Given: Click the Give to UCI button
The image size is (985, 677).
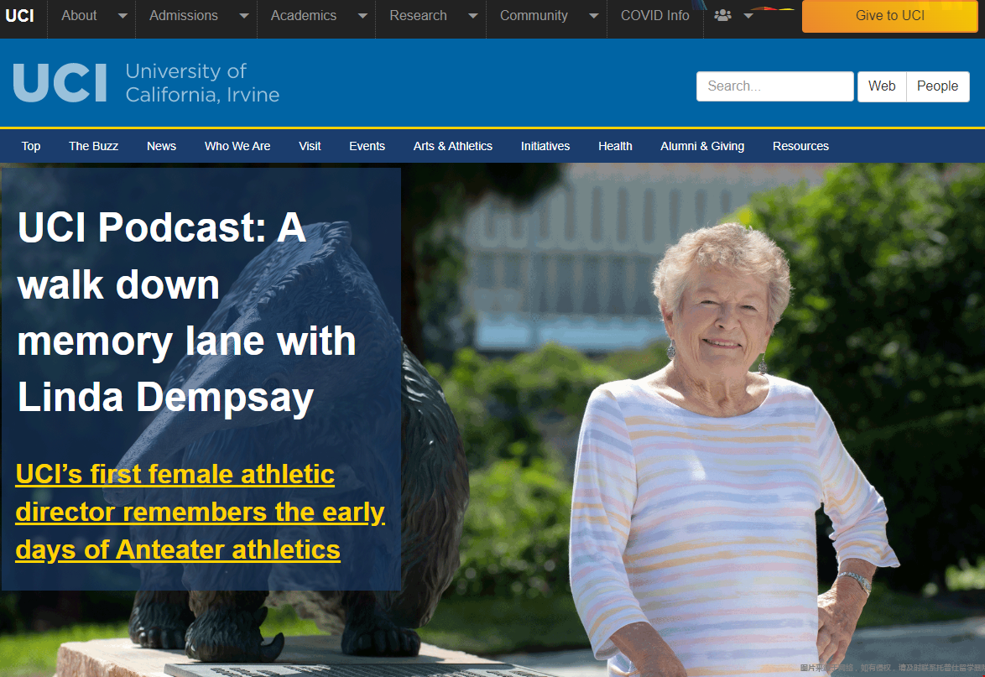Looking at the screenshot, I should tap(889, 16).
